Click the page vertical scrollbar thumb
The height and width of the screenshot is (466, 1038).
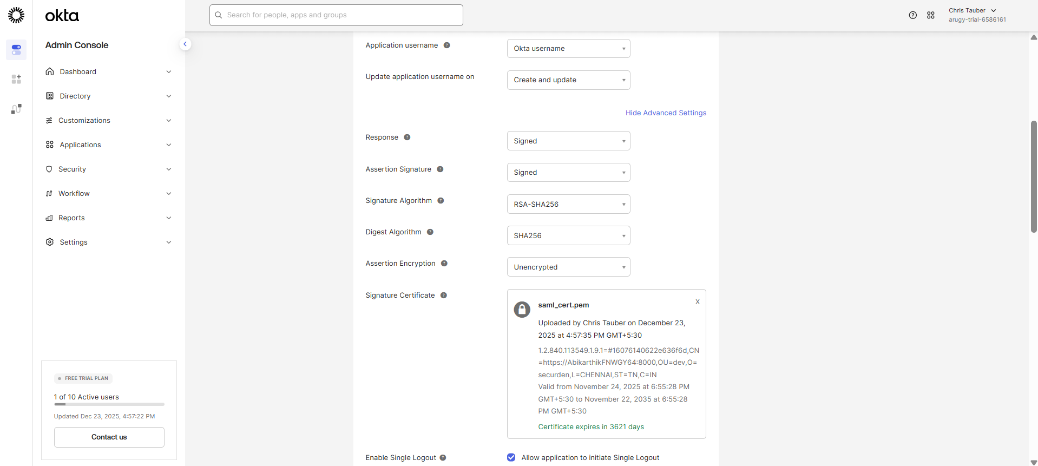pos(1034,176)
